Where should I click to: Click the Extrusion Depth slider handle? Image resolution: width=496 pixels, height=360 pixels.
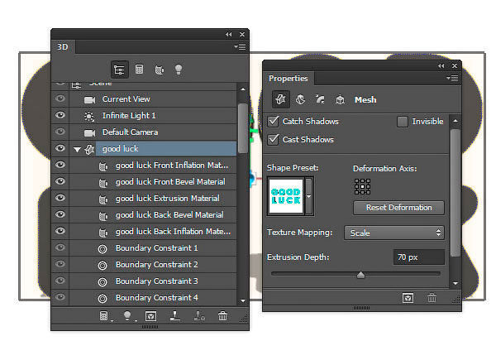pos(360,275)
